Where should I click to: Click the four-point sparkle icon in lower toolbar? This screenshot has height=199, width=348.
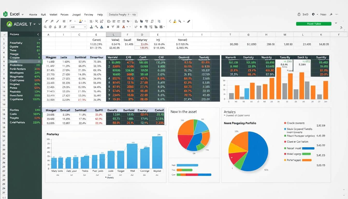141,27
